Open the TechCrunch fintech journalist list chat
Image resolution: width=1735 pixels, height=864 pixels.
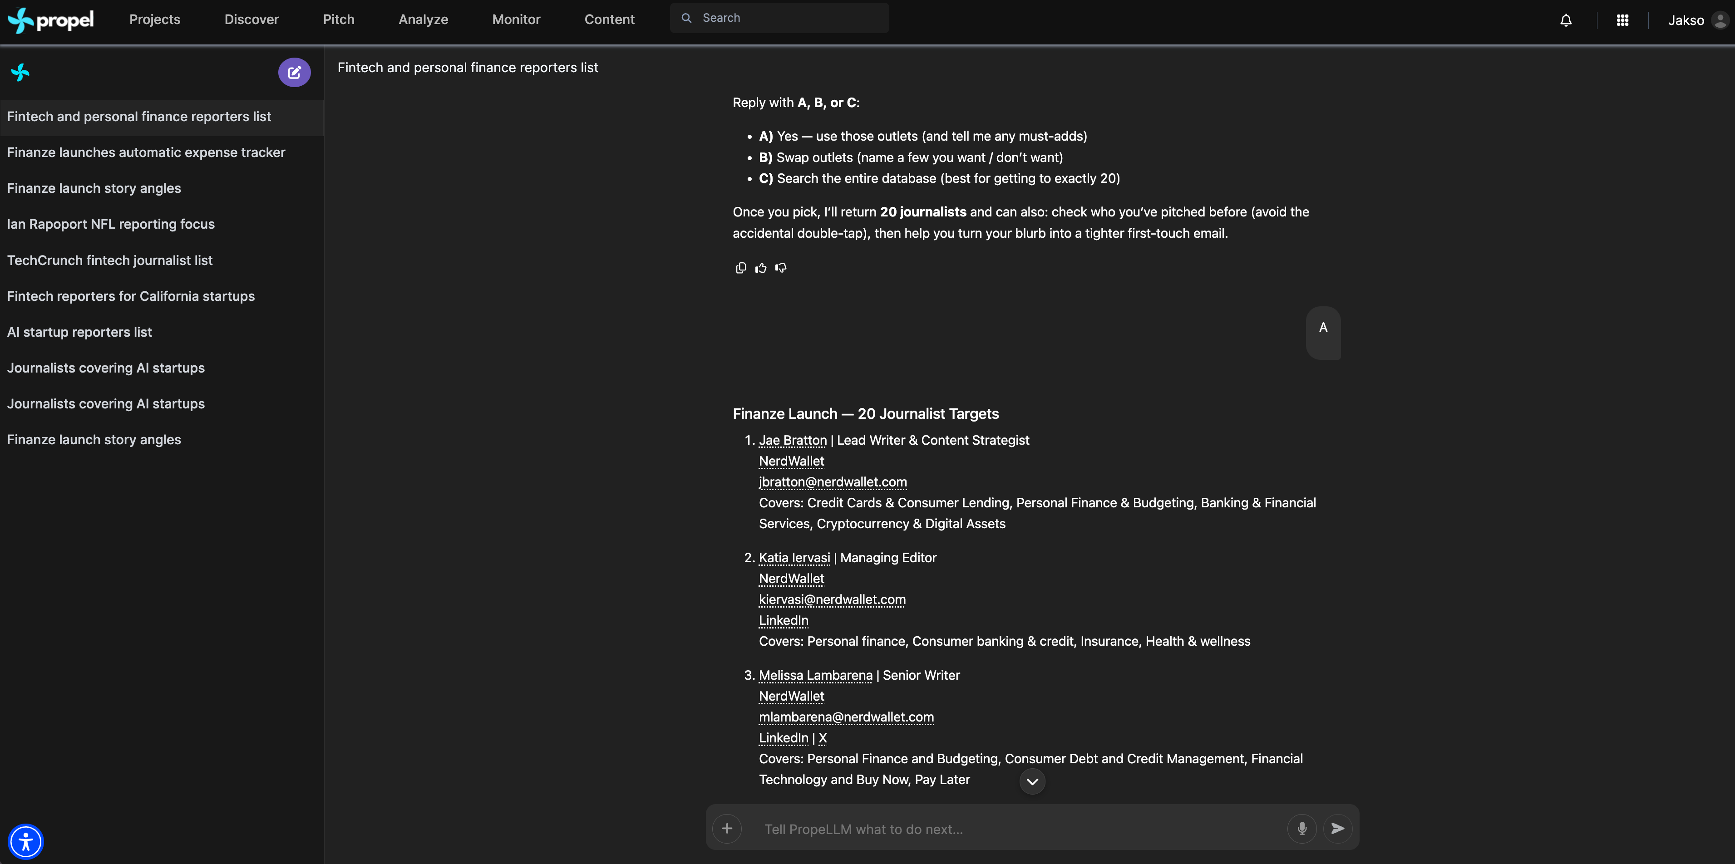click(x=110, y=260)
